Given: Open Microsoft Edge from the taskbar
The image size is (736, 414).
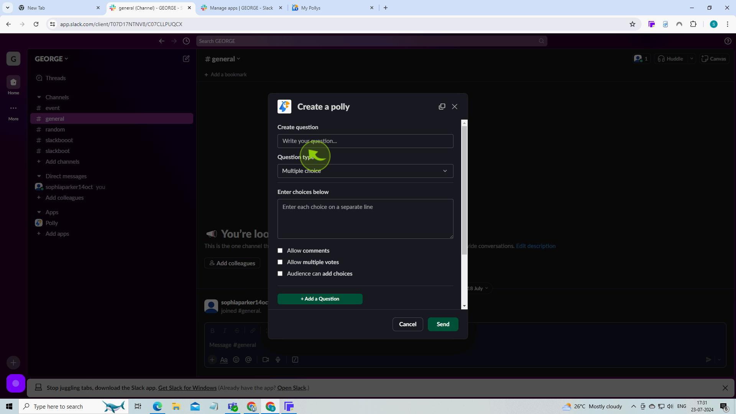Looking at the screenshot, I should point(158,406).
